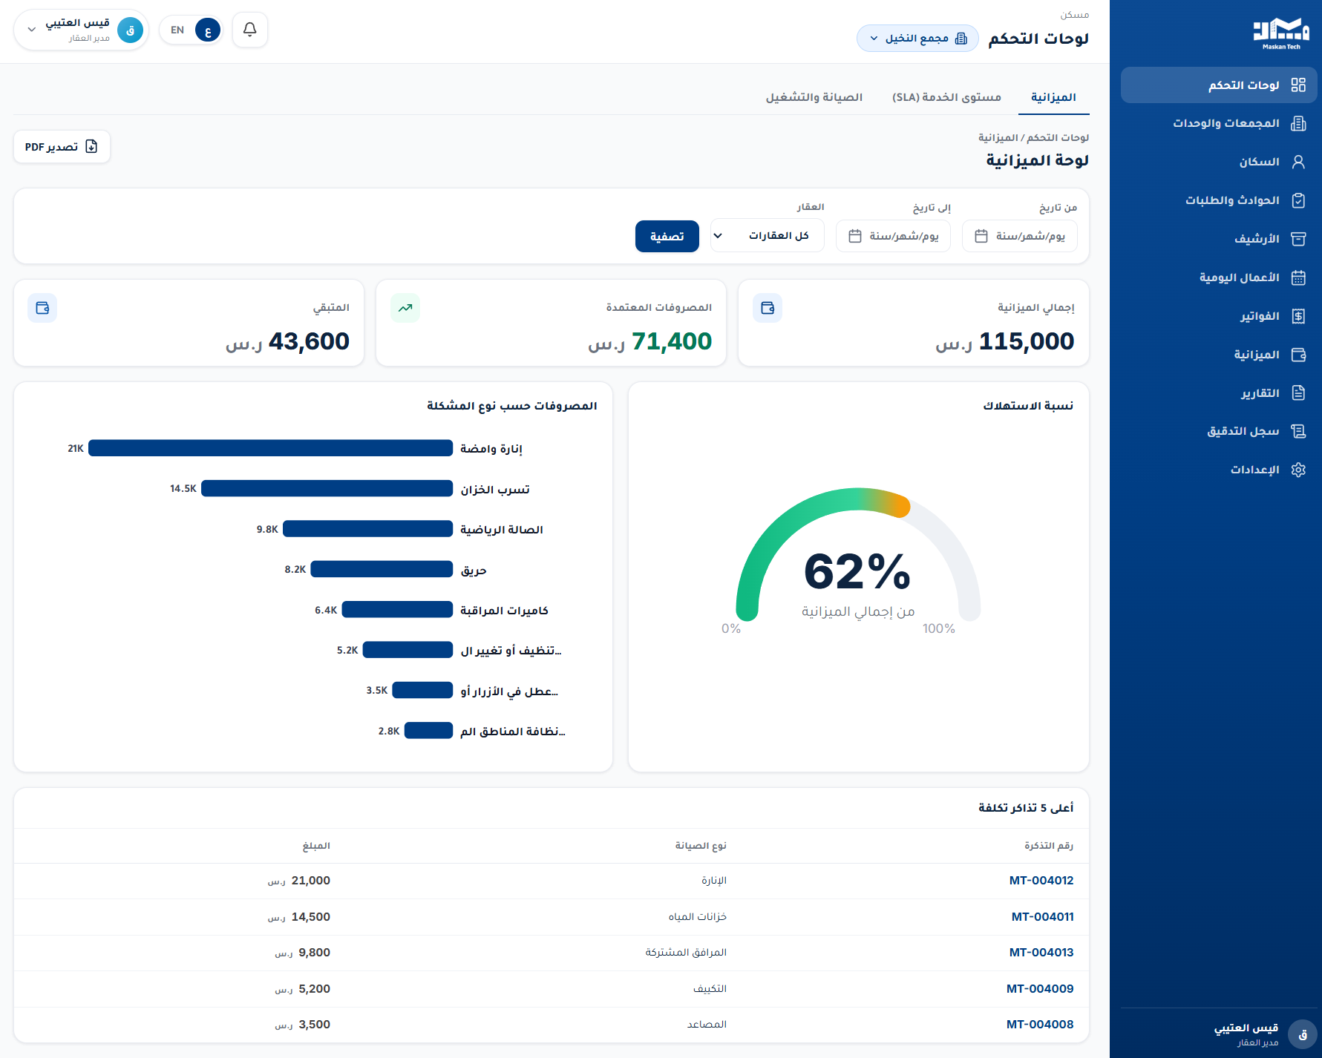Click the 2.8K bar in the expenses chart

tap(428, 731)
